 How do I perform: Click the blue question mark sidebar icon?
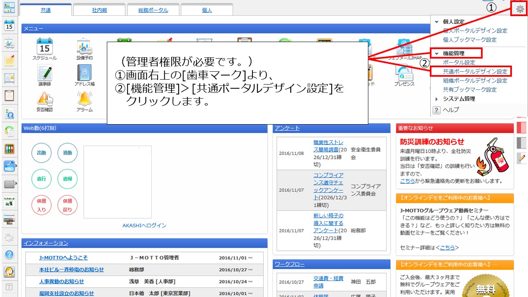tap(9, 255)
